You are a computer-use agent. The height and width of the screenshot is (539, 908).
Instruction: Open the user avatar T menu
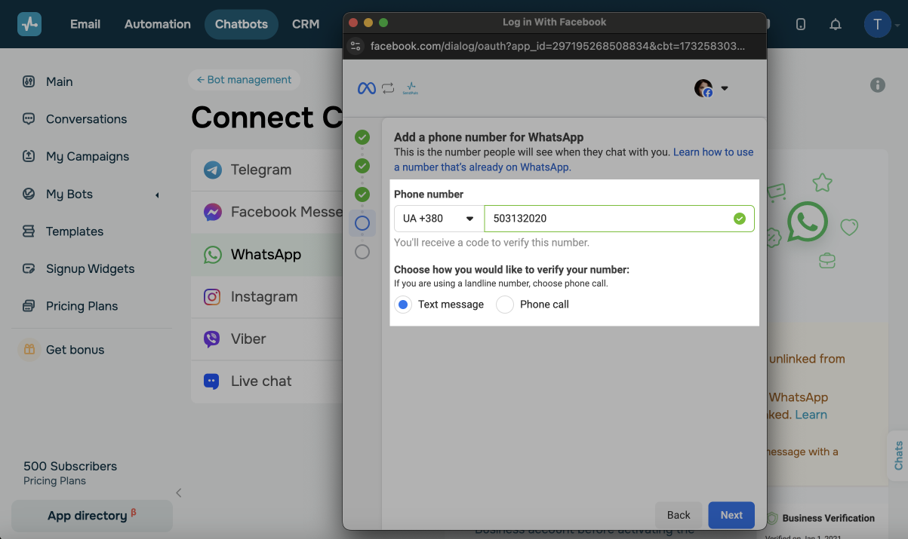(x=877, y=24)
